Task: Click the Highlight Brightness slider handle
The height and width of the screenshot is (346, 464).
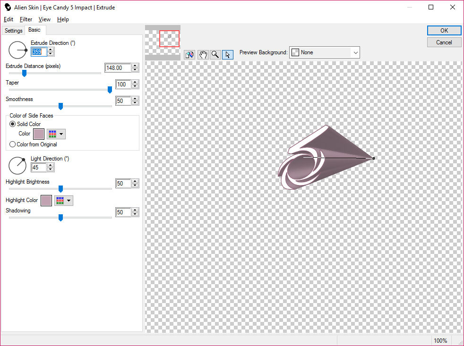Action: 60,189
